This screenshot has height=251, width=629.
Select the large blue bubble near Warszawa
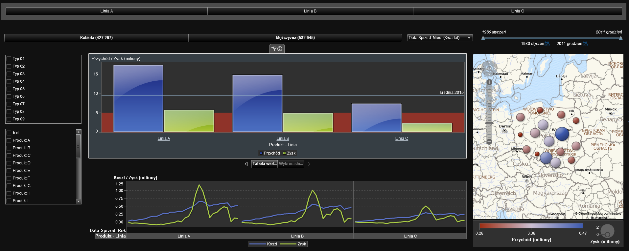click(562, 134)
